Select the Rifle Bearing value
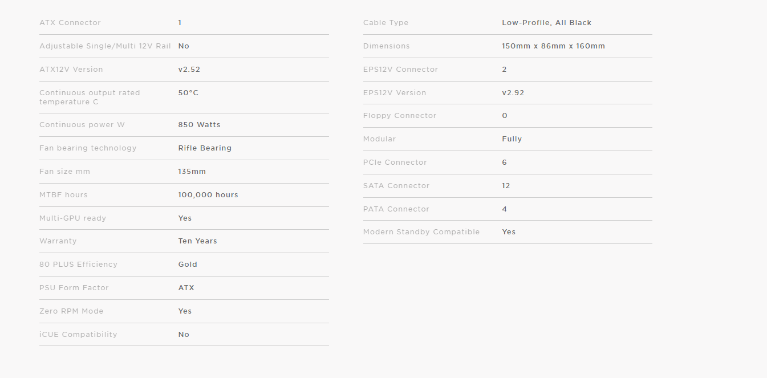Image resolution: width=767 pixels, height=378 pixels. point(205,148)
